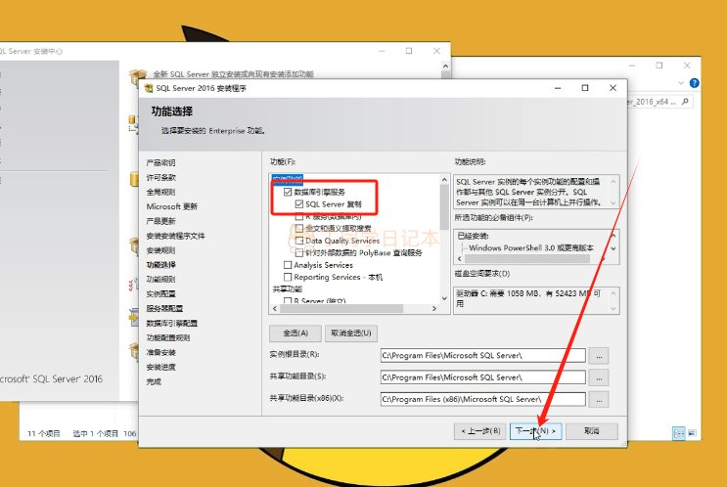Click the SQL Server 2016 setup title-bar icon

(149, 88)
